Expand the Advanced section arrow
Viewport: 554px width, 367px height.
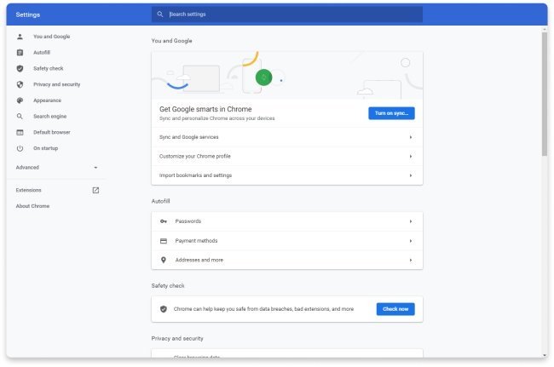pyautogui.click(x=95, y=168)
